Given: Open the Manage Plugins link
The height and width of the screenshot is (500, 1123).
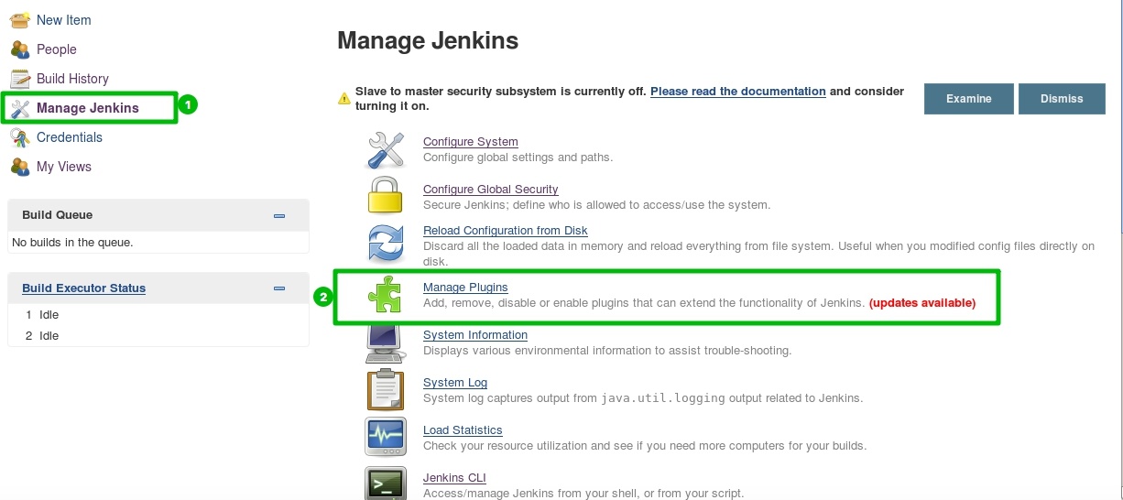Looking at the screenshot, I should tap(465, 288).
